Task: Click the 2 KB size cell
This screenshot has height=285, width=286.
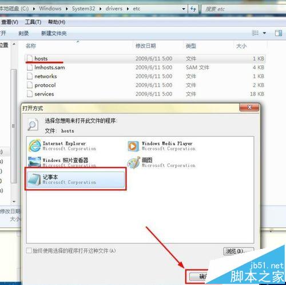Action: tap(259, 85)
